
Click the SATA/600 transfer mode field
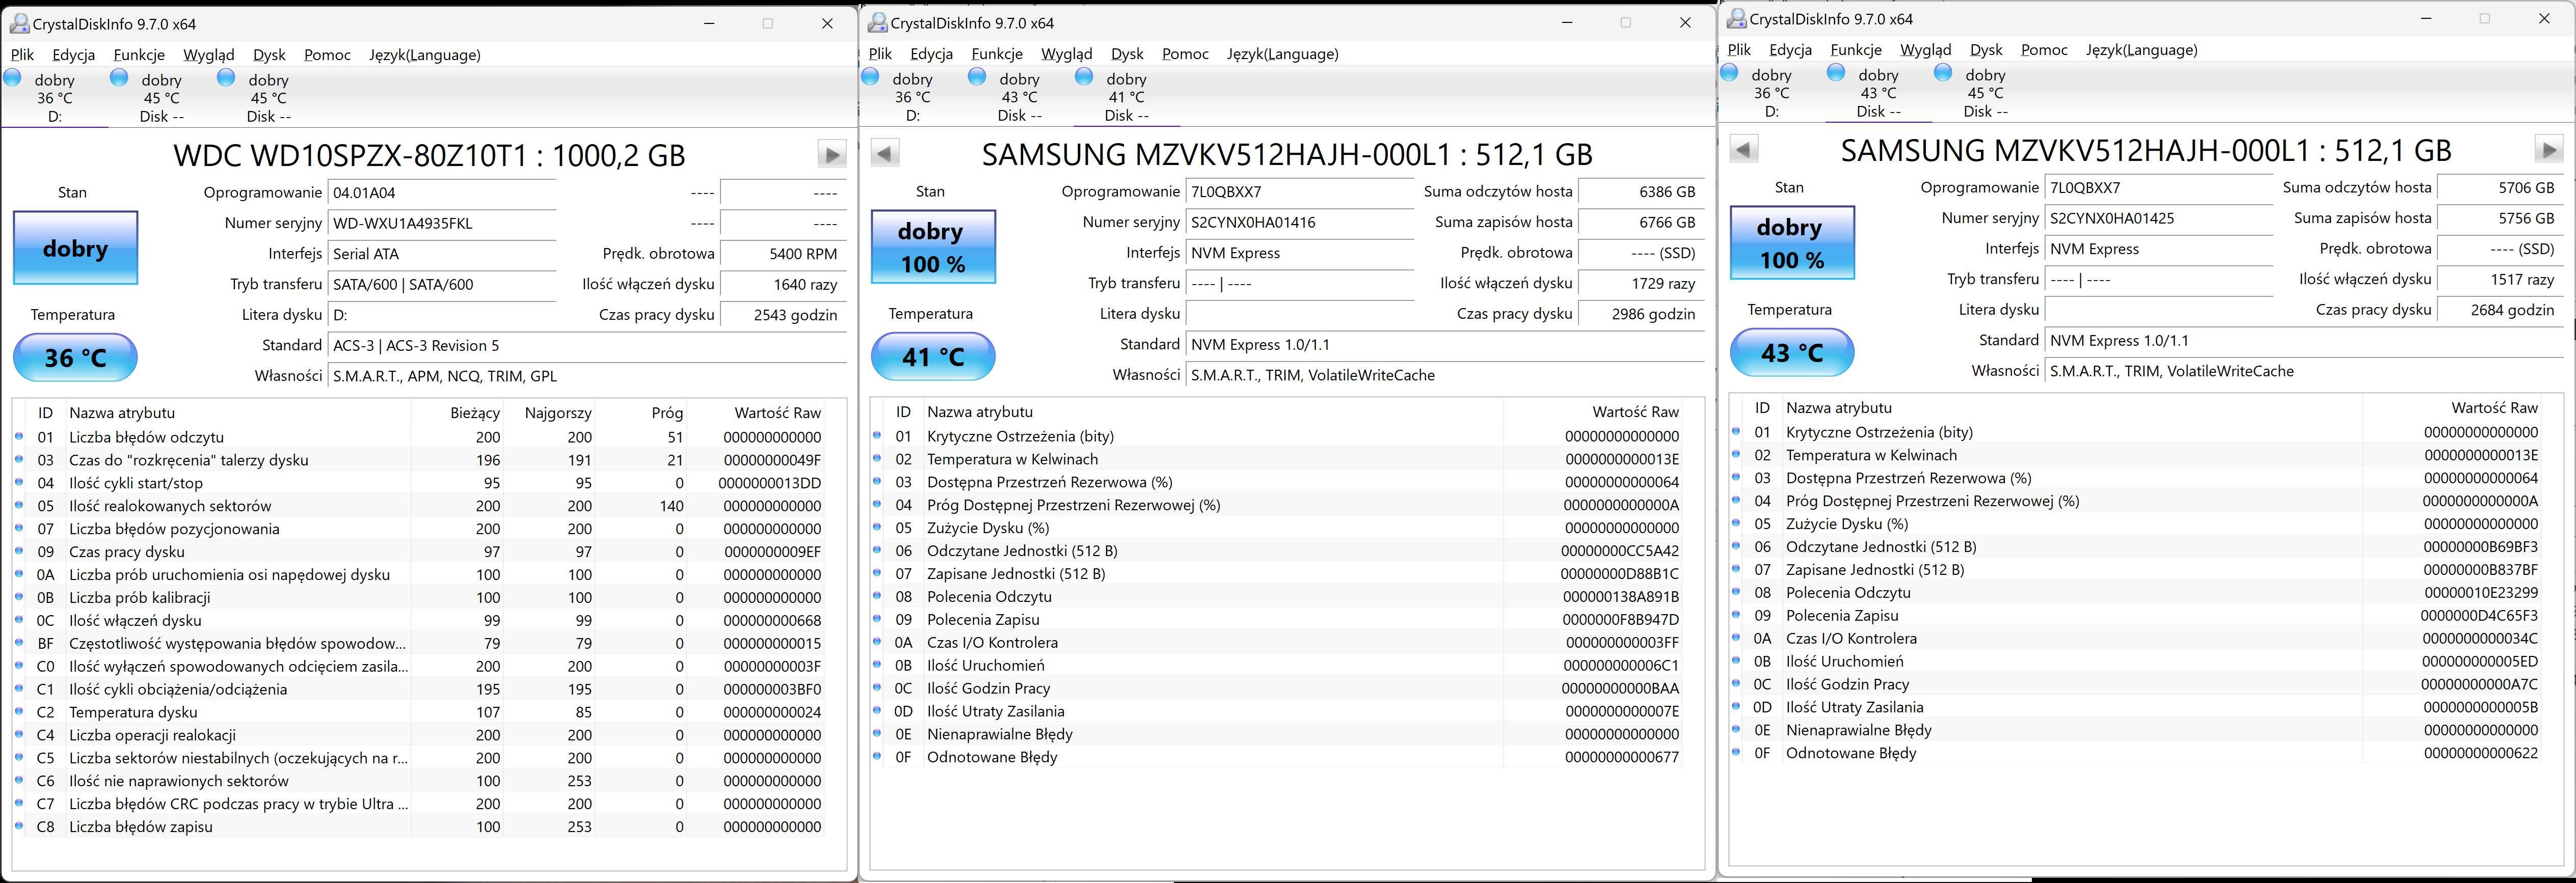(x=442, y=285)
